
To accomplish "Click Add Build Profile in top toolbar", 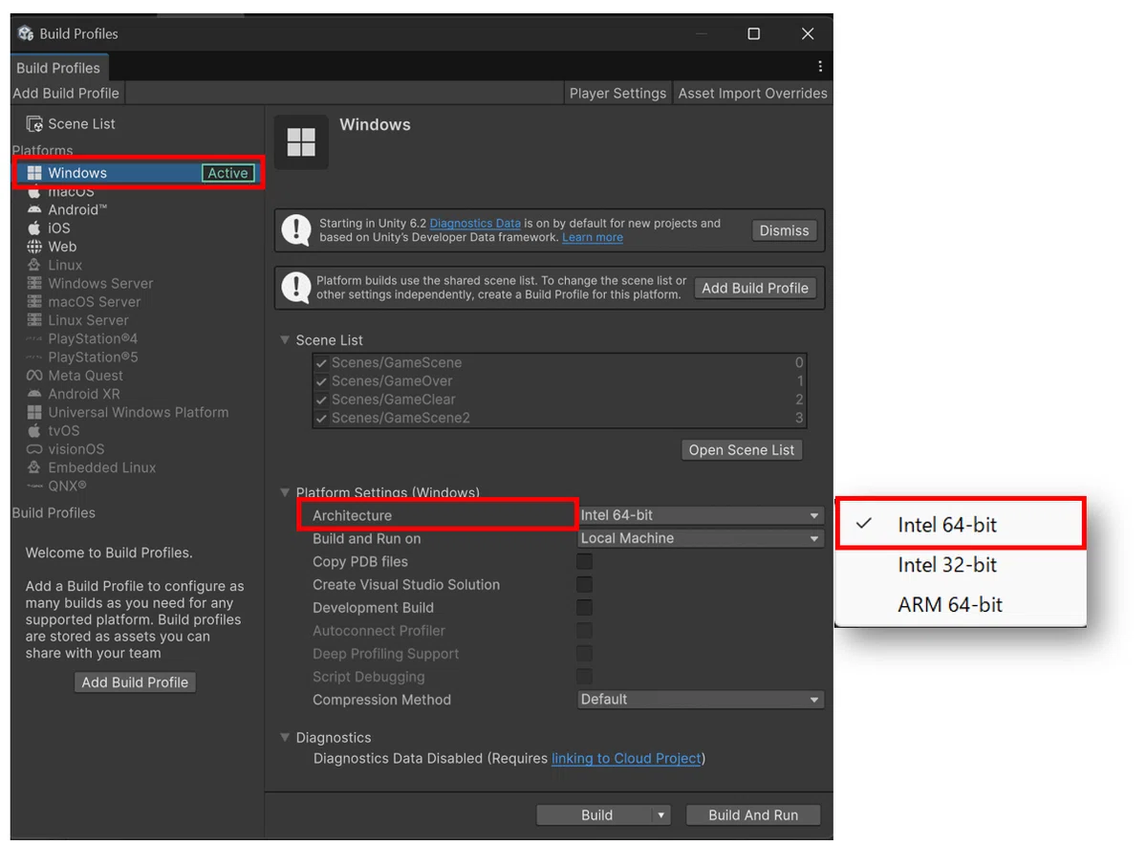I will [66, 93].
